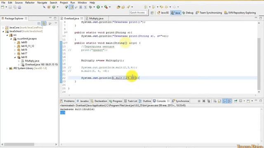Open the Problems view tab
This screenshot has width=264, height=148.
click(68, 101)
